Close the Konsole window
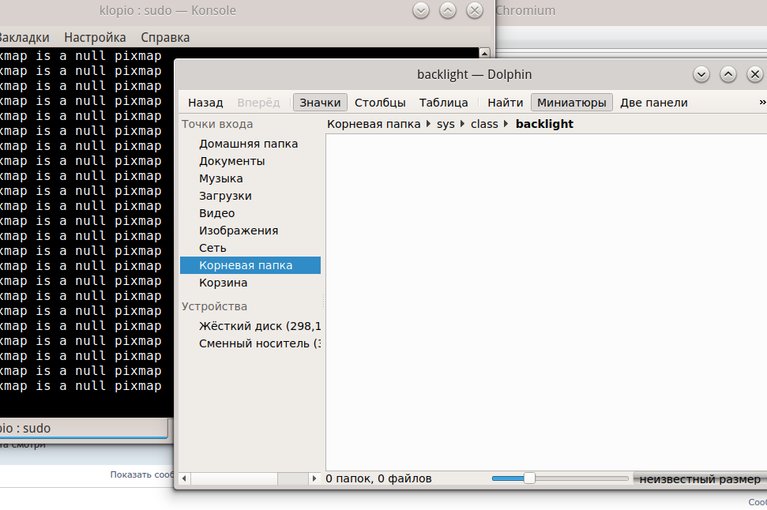767x510 pixels. (x=475, y=10)
